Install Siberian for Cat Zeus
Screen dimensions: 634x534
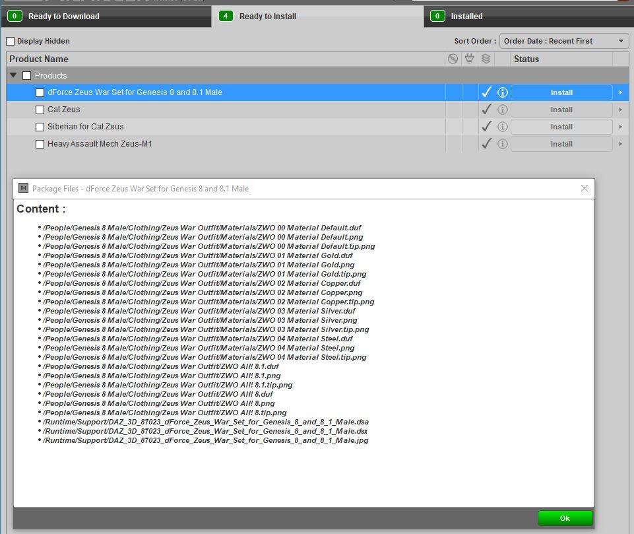[x=561, y=127]
